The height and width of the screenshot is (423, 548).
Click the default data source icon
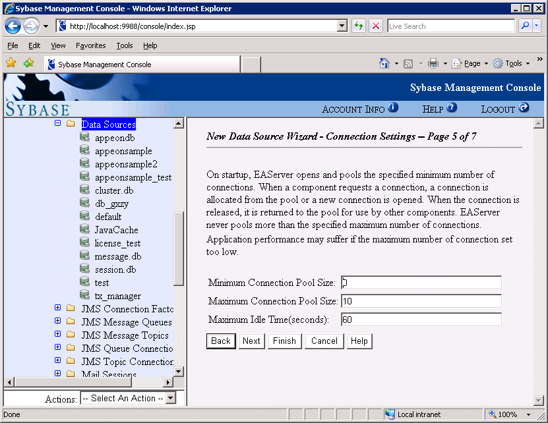click(84, 215)
